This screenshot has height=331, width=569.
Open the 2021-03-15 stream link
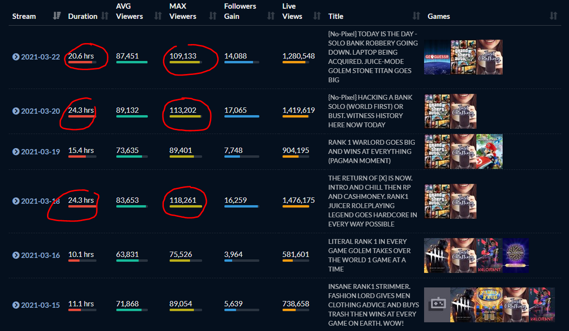pos(40,305)
